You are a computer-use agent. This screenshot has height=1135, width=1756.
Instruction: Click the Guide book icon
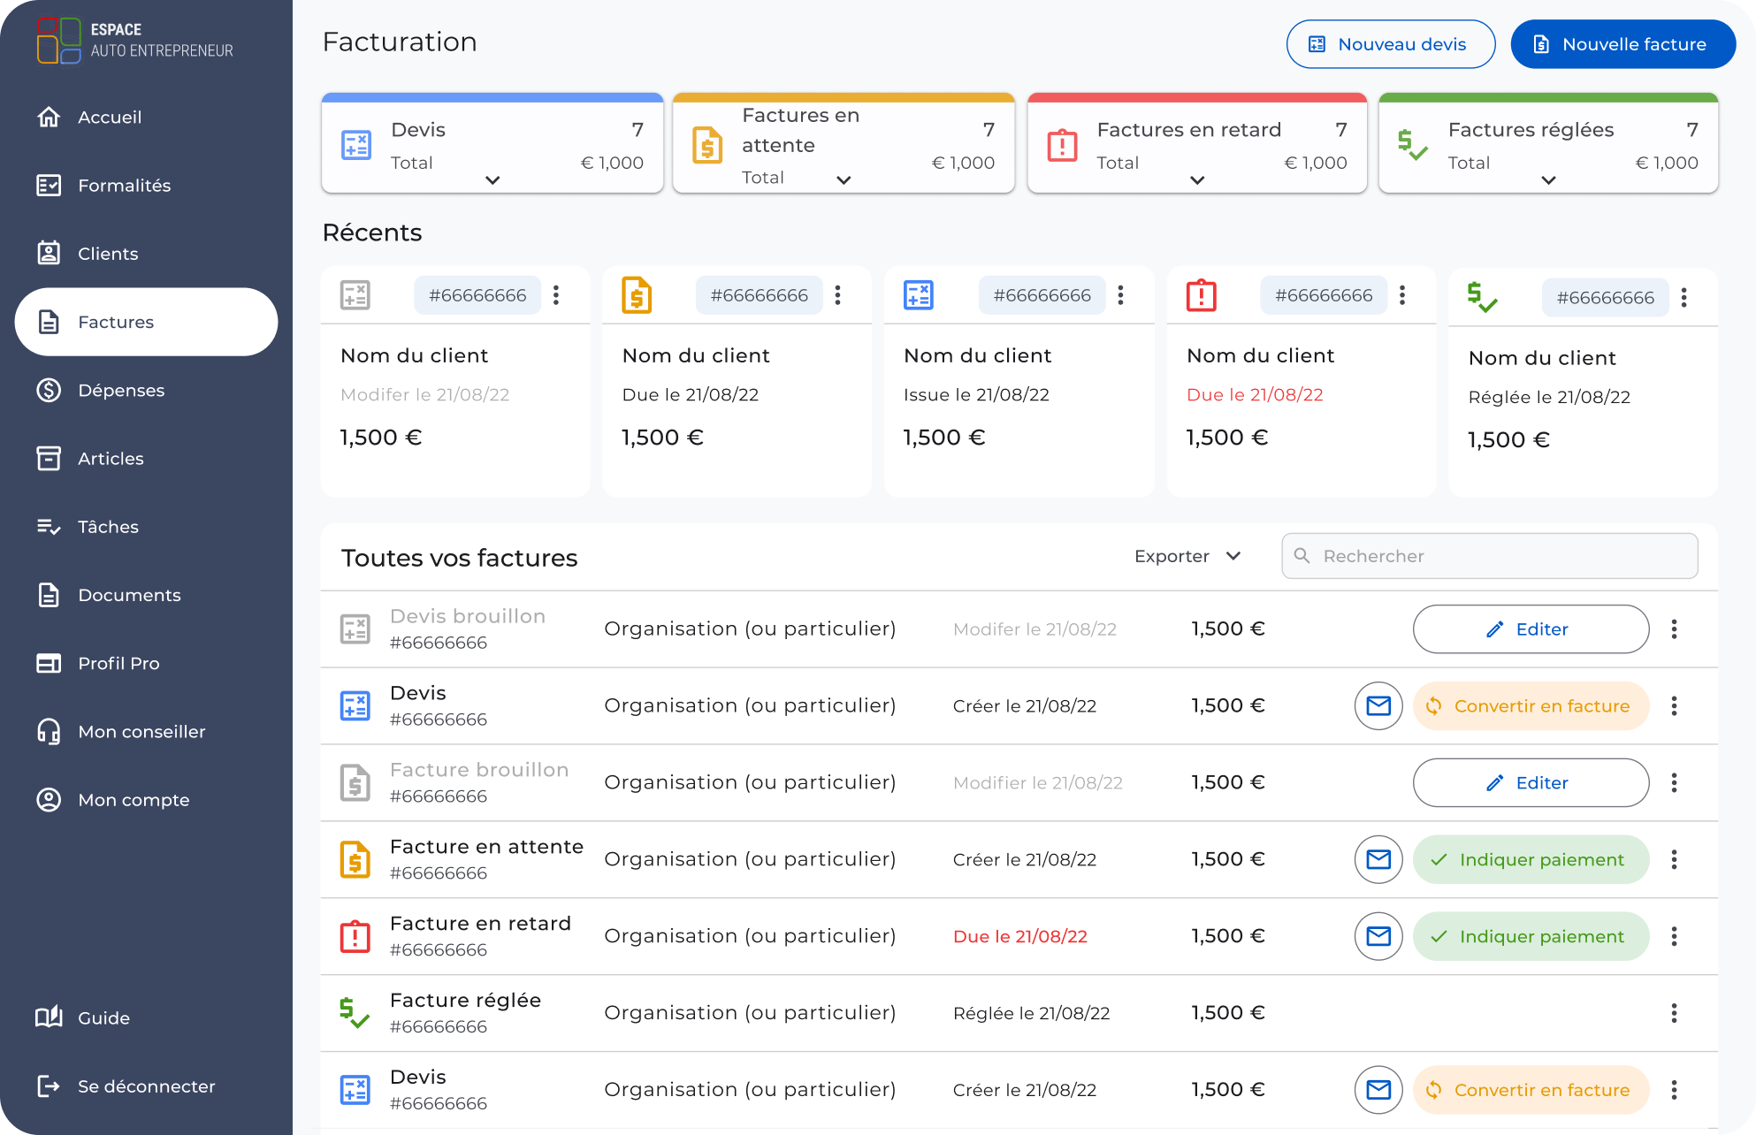49,1017
